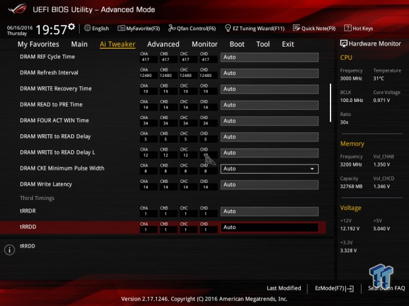Select the tRRDD row label
The width and height of the screenshot is (409, 306).
pyautogui.click(x=28, y=227)
